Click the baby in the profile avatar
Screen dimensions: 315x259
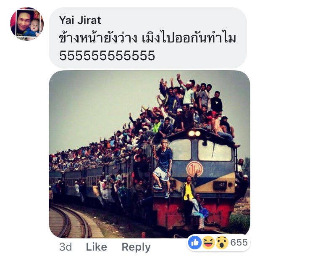34,28
